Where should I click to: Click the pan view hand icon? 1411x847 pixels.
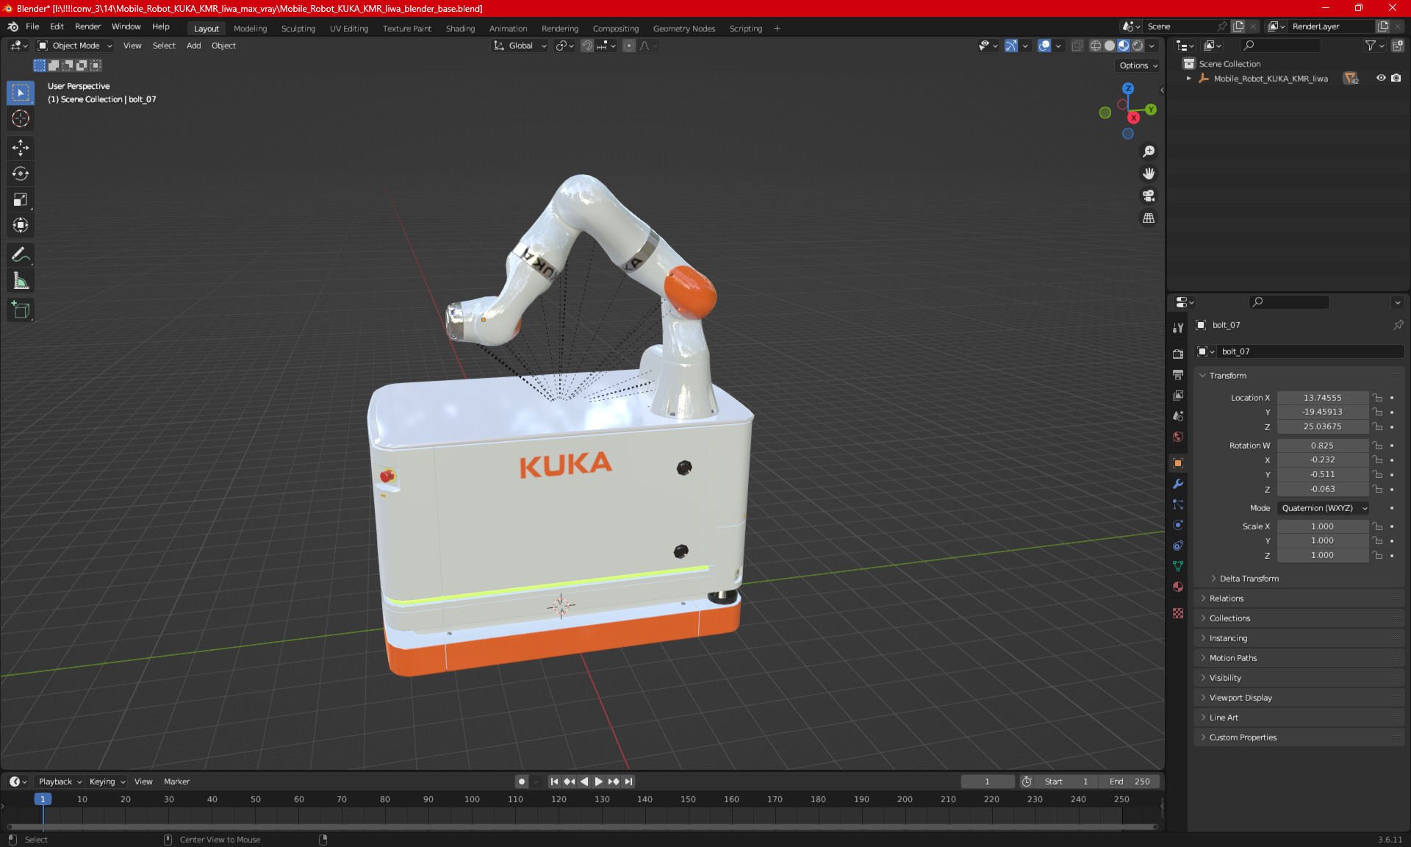pyautogui.click(x=1149, y=174)
